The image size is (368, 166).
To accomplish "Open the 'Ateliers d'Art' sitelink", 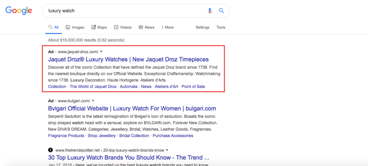I will click(166, 87).
